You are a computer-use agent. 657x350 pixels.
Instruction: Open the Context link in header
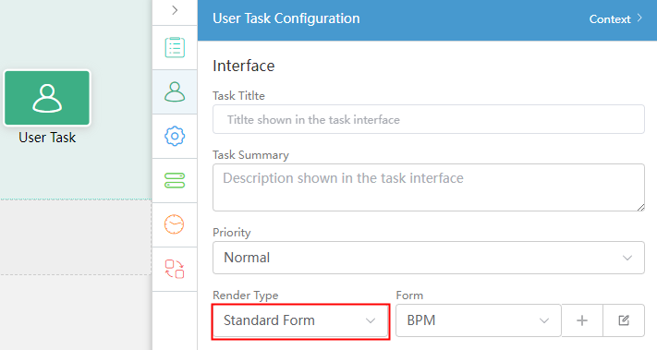pos(615,19)
